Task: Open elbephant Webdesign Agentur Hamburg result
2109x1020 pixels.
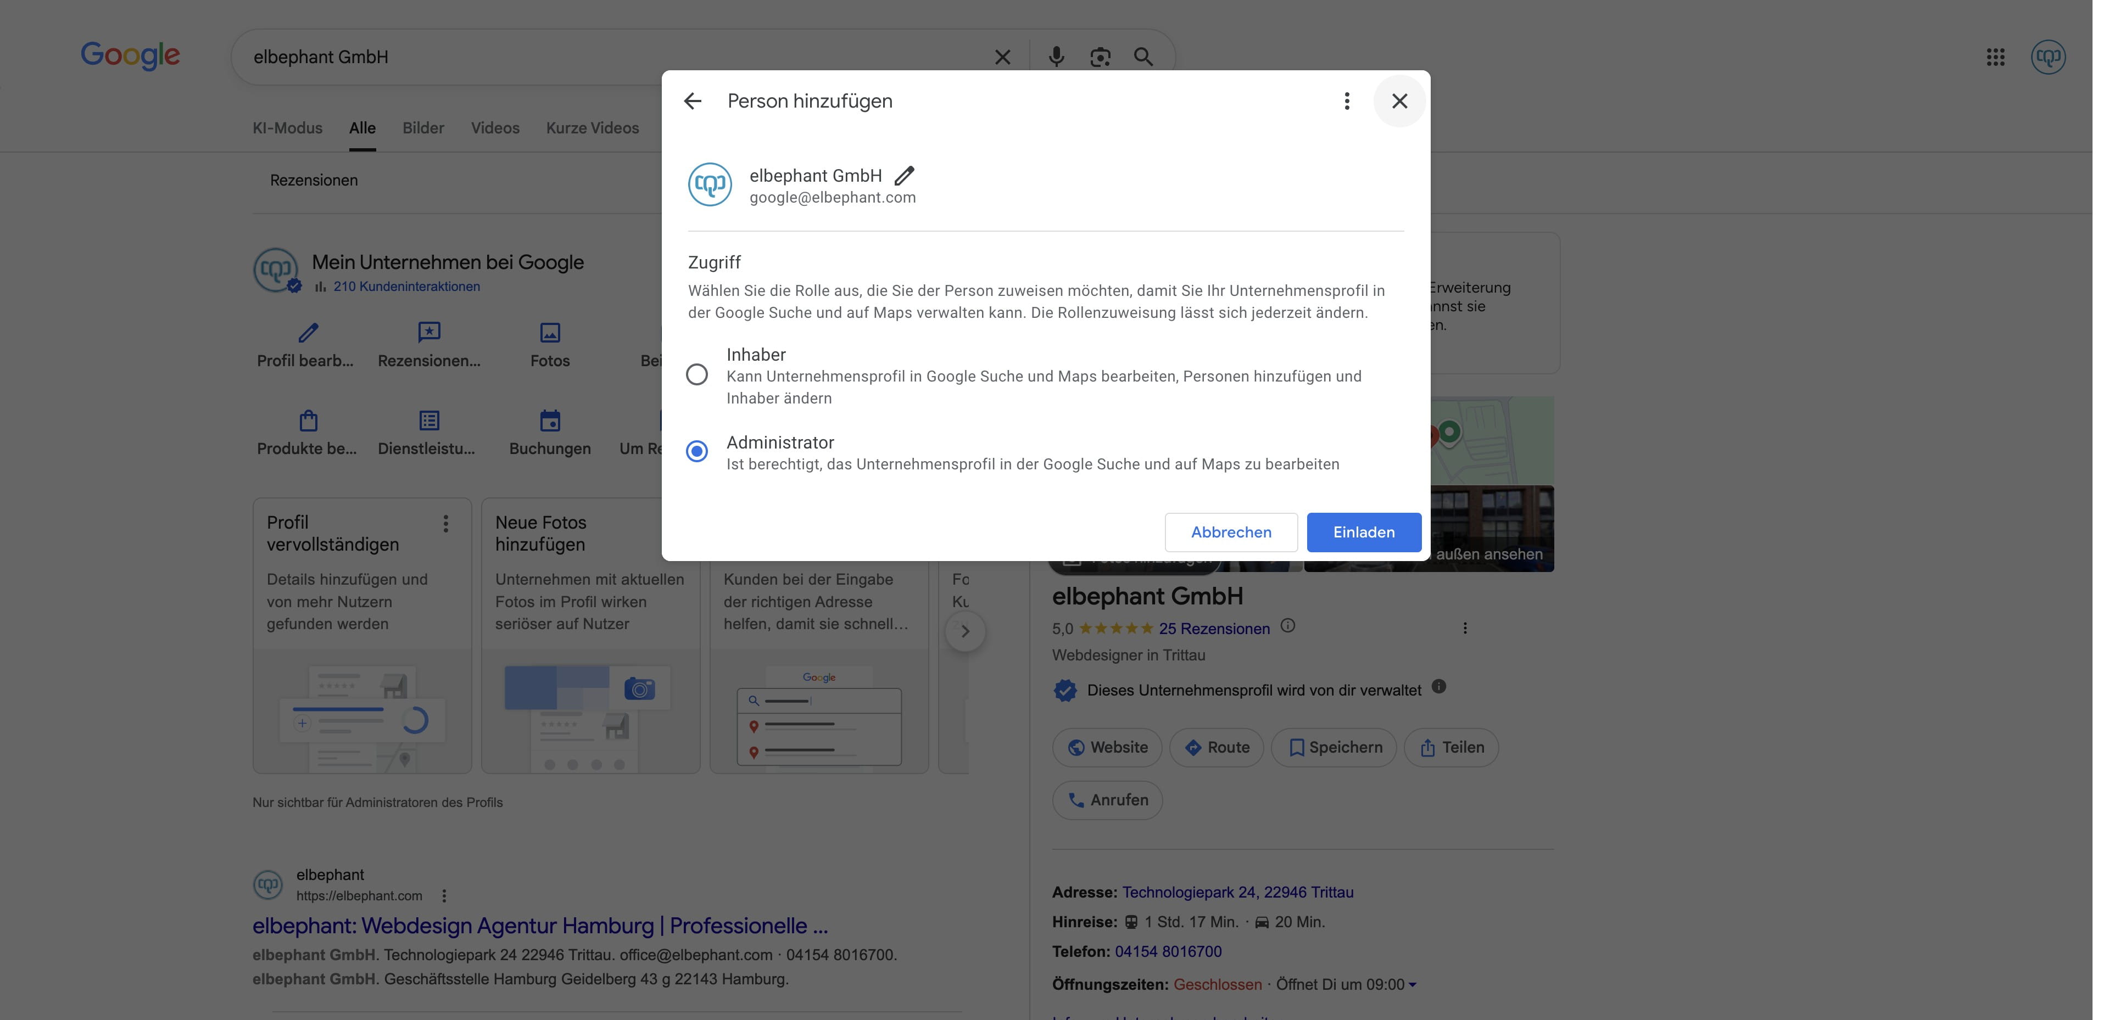Action: coord(540,926)
